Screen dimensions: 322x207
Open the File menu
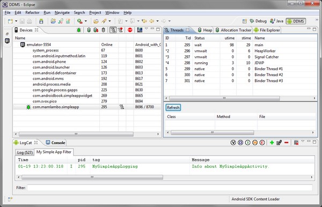[8, 12]
